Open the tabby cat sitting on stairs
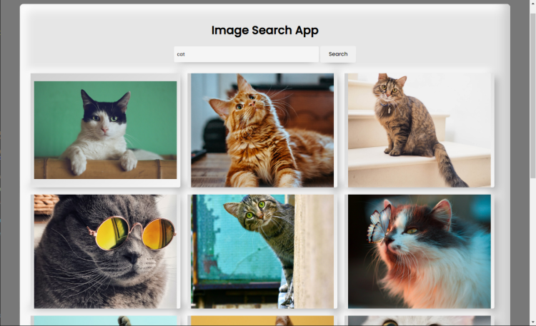Viewport: 536px width, 326px height. click(420, 130)
